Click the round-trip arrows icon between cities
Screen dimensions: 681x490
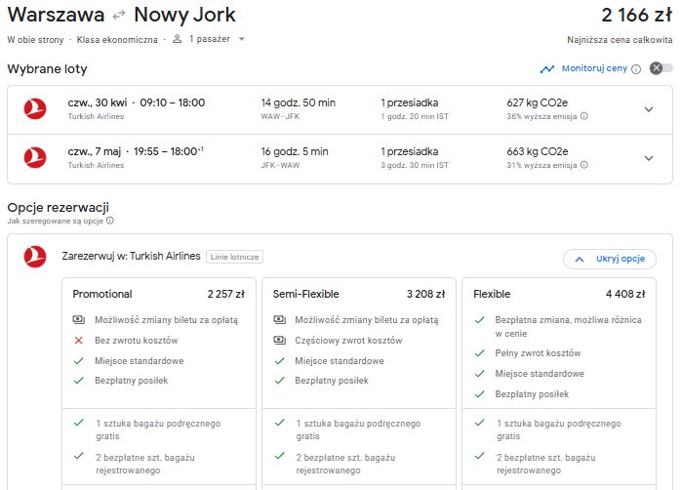tap(119, 16)
